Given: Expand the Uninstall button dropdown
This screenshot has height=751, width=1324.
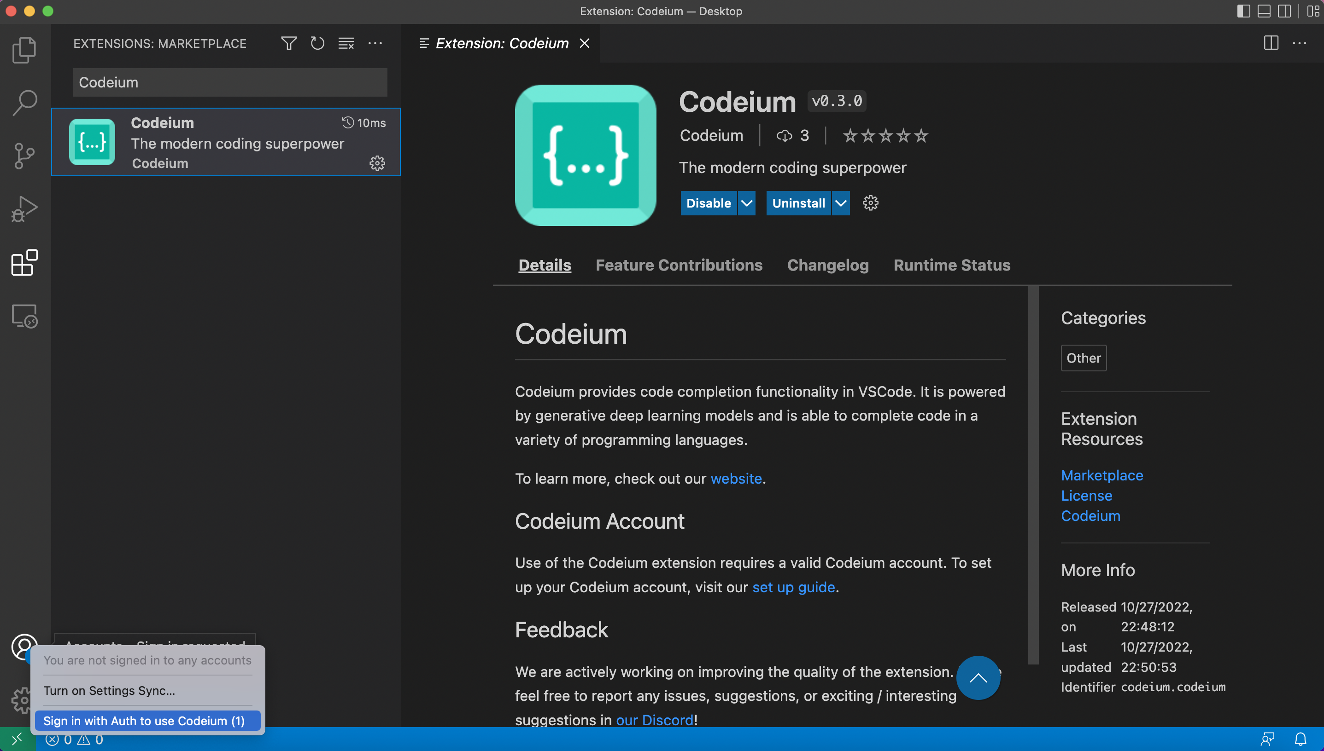Looking at the screenshot, I should point(839,202).
